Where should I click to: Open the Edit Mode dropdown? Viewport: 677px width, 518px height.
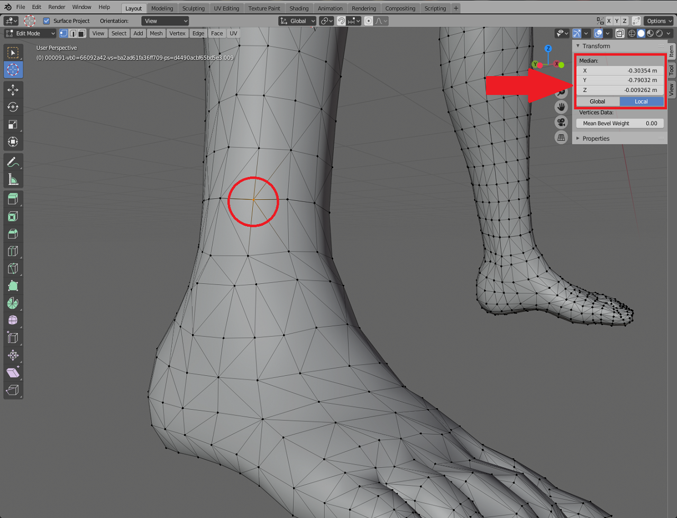30,33
